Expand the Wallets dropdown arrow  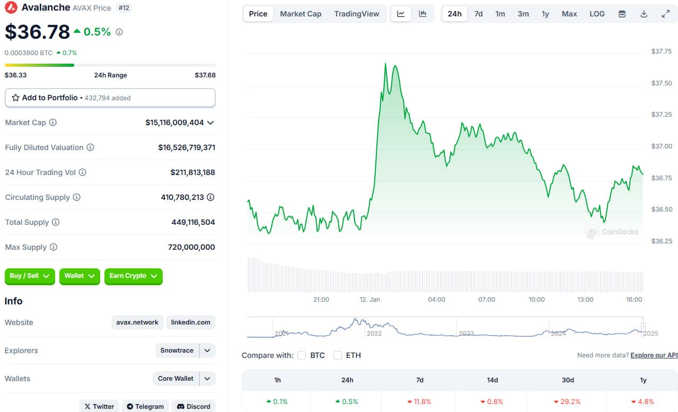pos(207,379)
